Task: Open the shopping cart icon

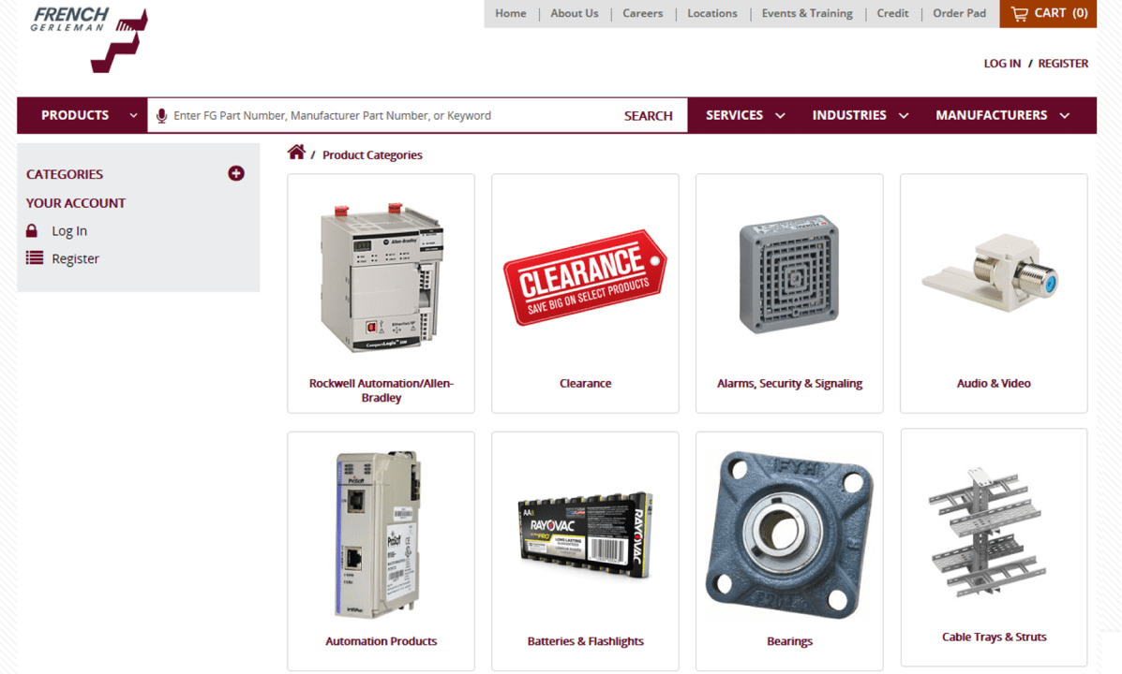Action: [1020, 14]
